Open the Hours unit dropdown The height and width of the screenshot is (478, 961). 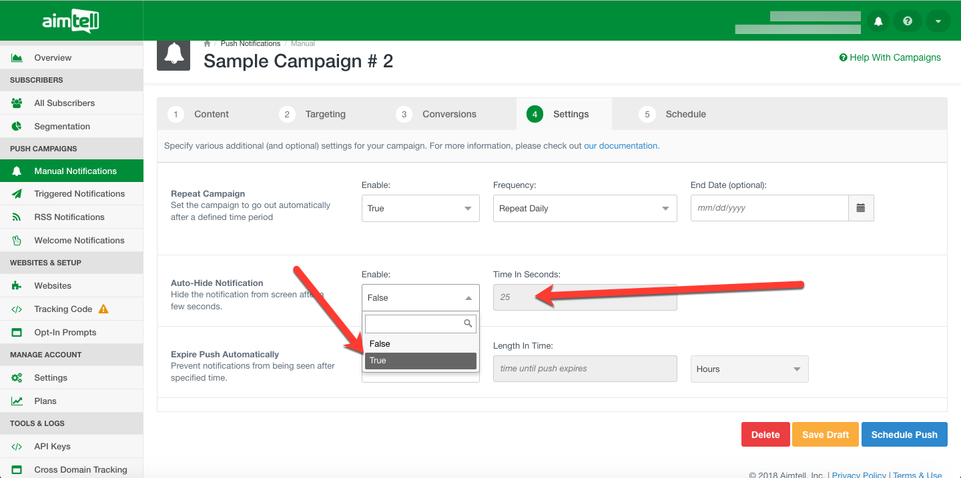click(749, 369)
